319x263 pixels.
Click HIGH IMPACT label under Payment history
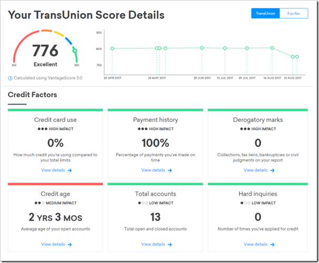coord(161,129)
